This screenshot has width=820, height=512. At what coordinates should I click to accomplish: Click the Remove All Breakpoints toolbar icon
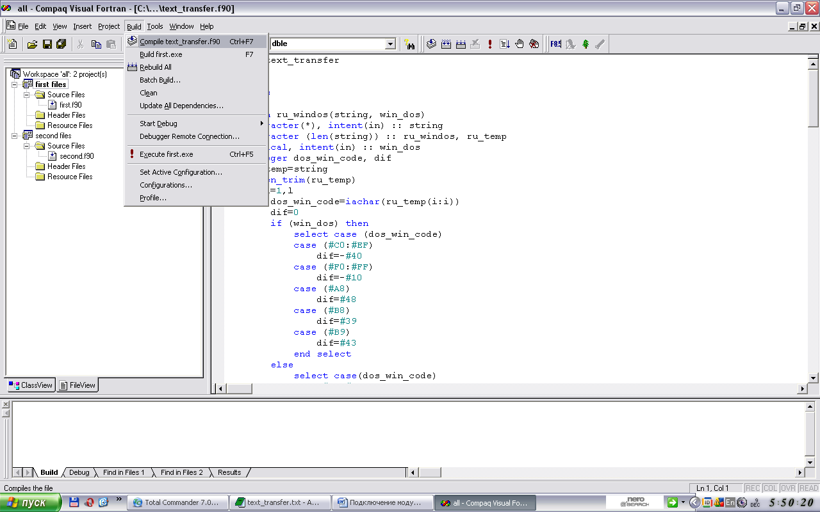pos(534,44)
